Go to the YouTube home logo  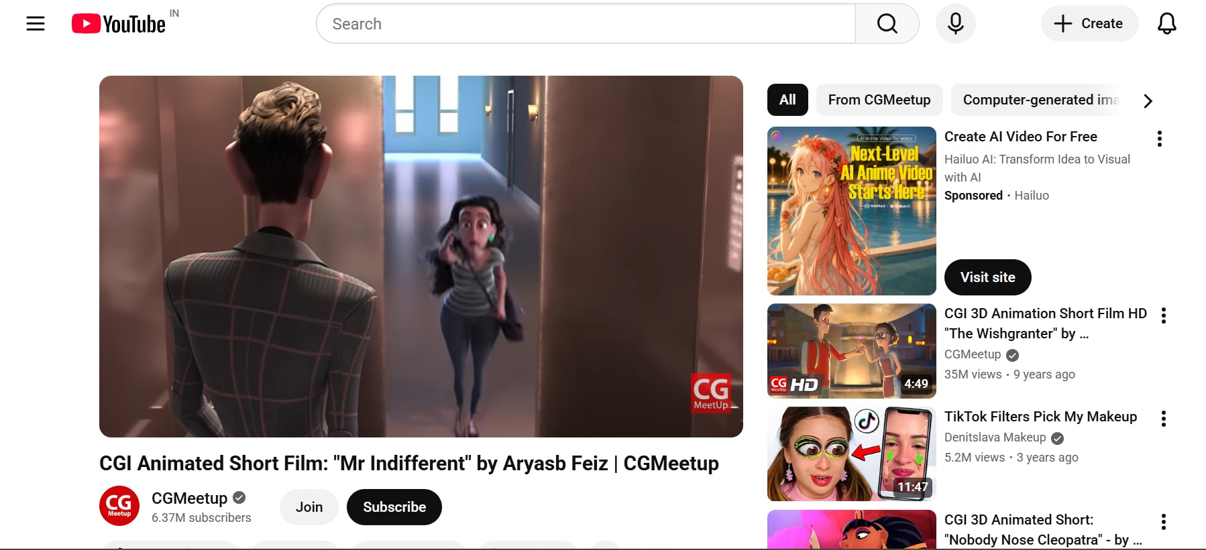(x=119, y=24)
